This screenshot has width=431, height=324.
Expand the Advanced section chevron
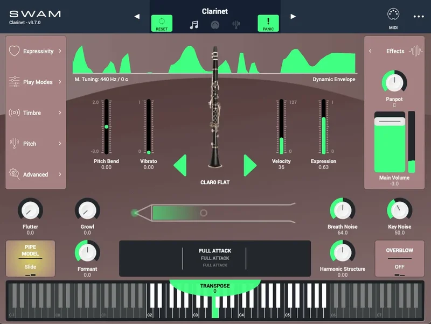pos(60,174)
